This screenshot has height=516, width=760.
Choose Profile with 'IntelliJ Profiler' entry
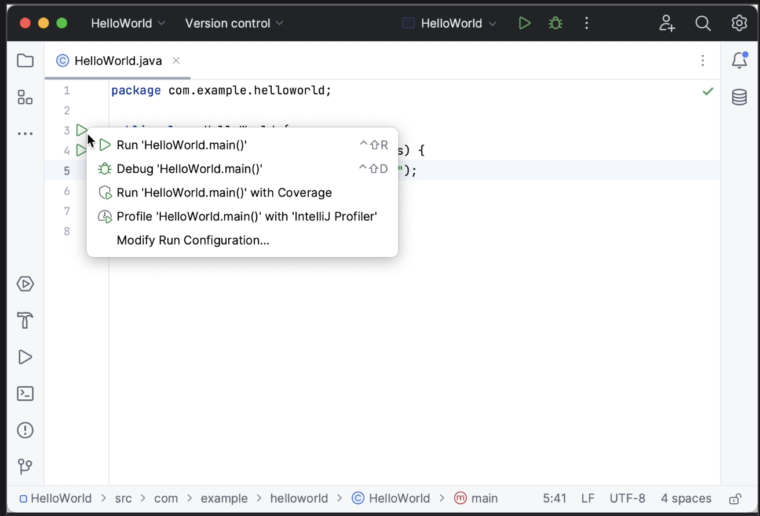[x=242, y=216]
